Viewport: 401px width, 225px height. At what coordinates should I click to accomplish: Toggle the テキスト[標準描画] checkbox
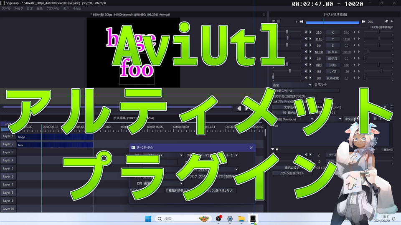(x=381, y=27)
